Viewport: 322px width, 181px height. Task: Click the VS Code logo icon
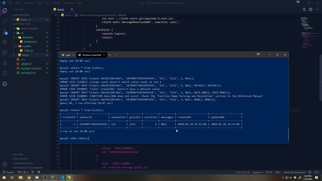[4, 3]
